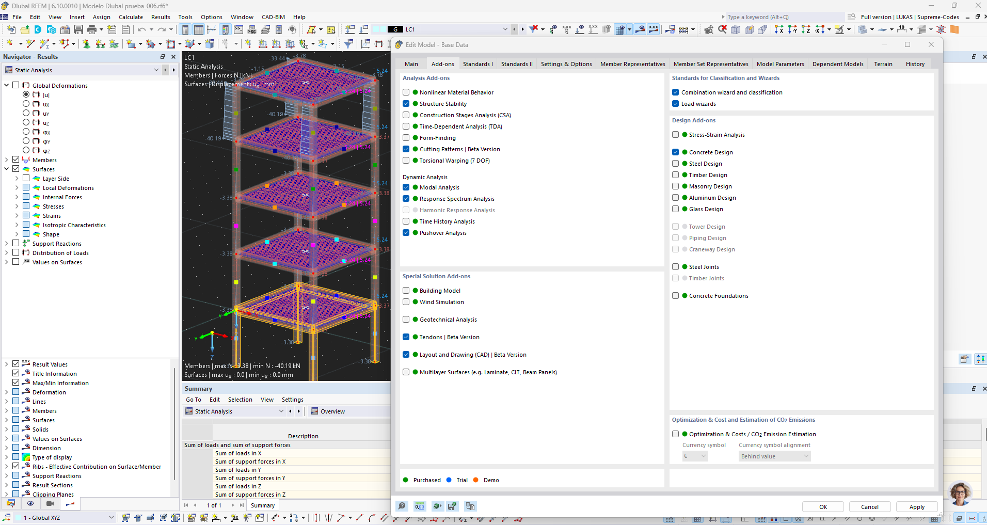This screenshot has width=987, height=525.
Task: Click the copy settings icon in dialog footer
Action: (470, 506)
